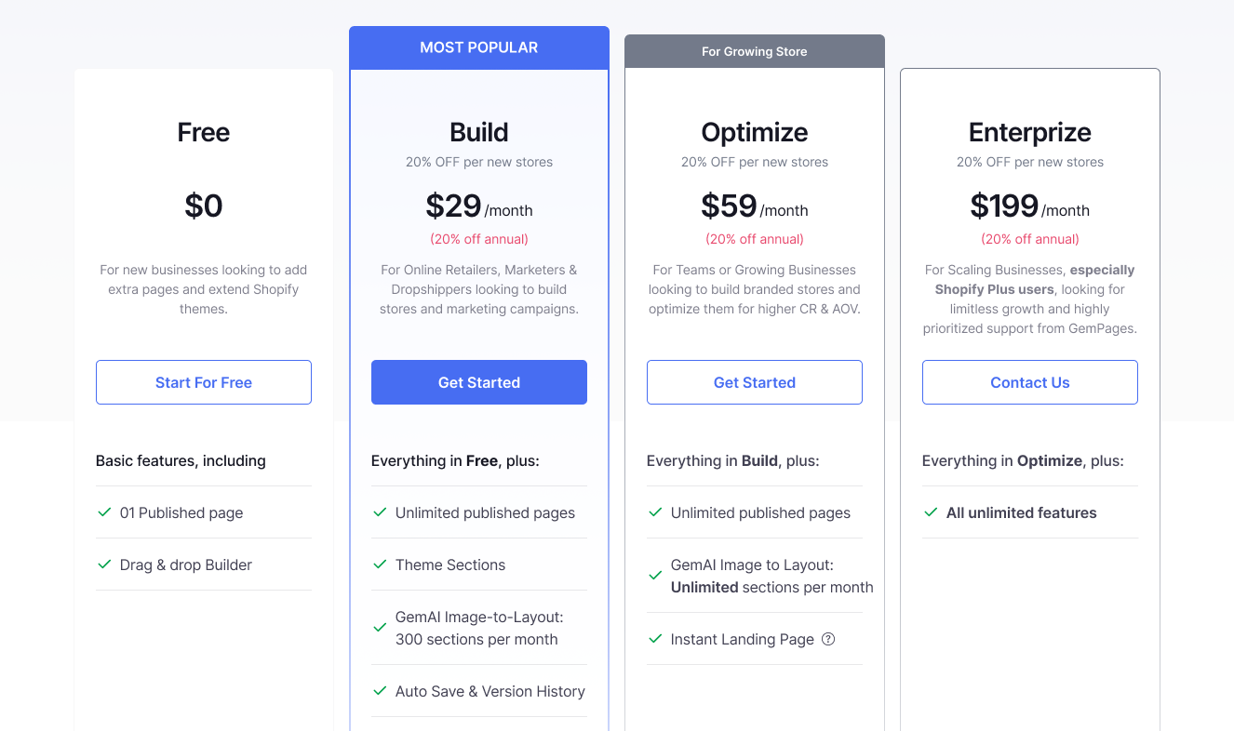Viewport: 1234px width, 731px height.
Task: Click the checkmark beside Drag & drop Builder
Action: tap(104, 565)
